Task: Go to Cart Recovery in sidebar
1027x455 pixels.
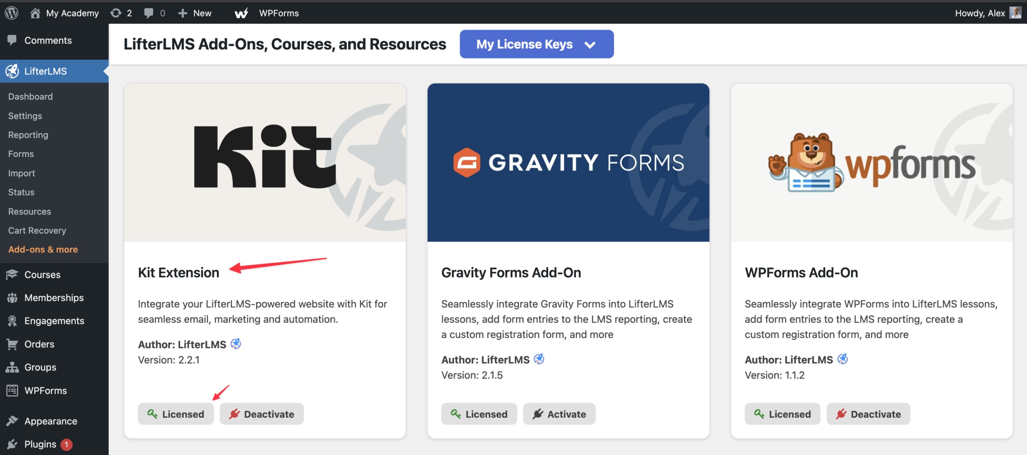Action: pyautogui.click(x=37, y=230)
